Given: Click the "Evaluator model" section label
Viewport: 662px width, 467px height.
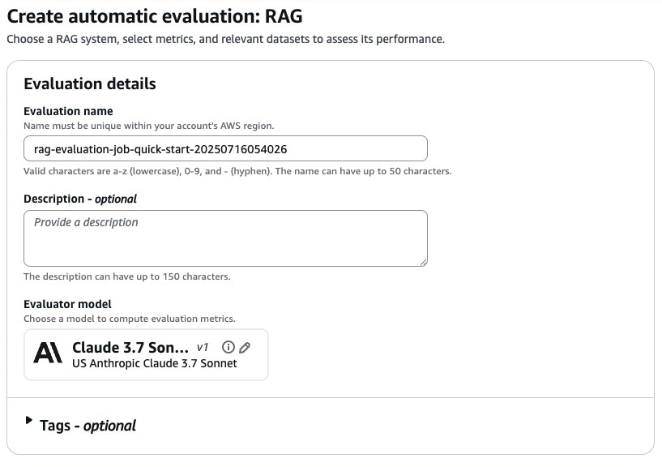Looking at the screenshot, I should click(x=67, y=304).
